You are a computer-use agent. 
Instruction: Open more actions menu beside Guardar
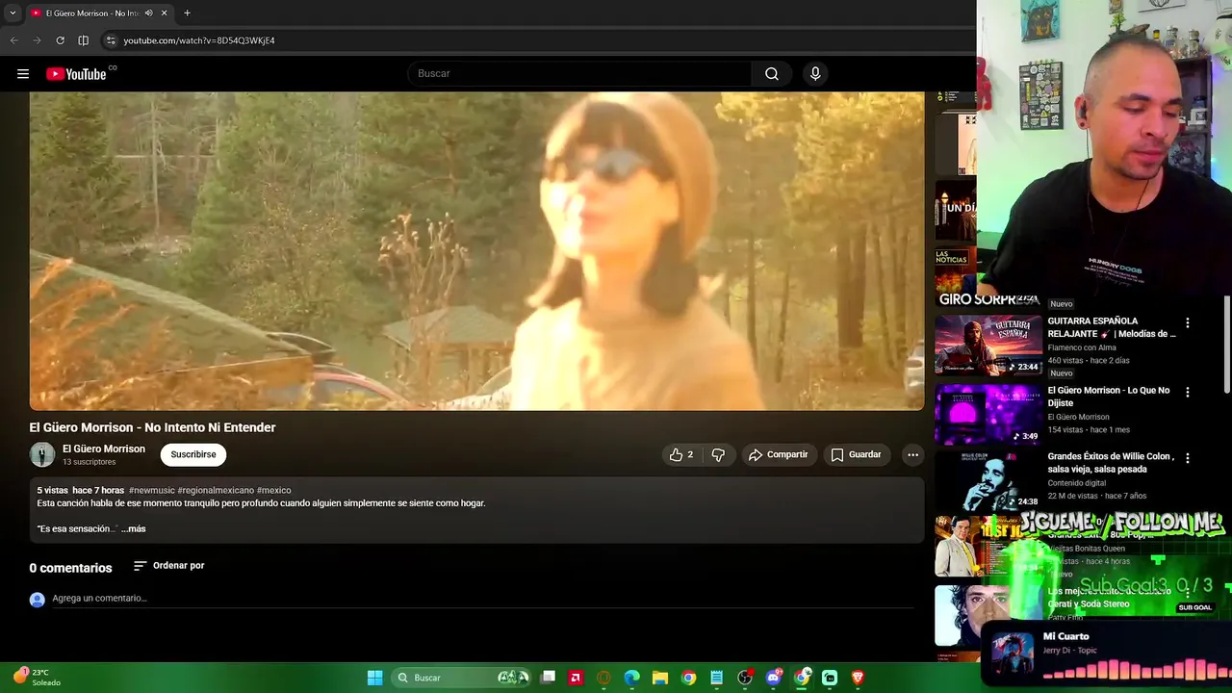coord(912,454)
